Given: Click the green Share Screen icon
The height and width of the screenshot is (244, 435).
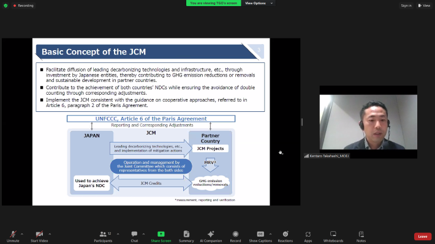Looking at the screenshot, I should [161, 234].
